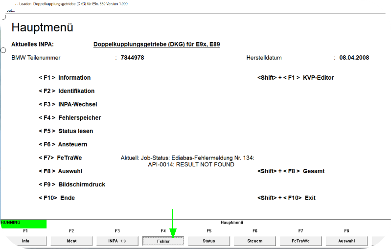
Task: Click the F1 Info button
Action: [x=26, y=241]
